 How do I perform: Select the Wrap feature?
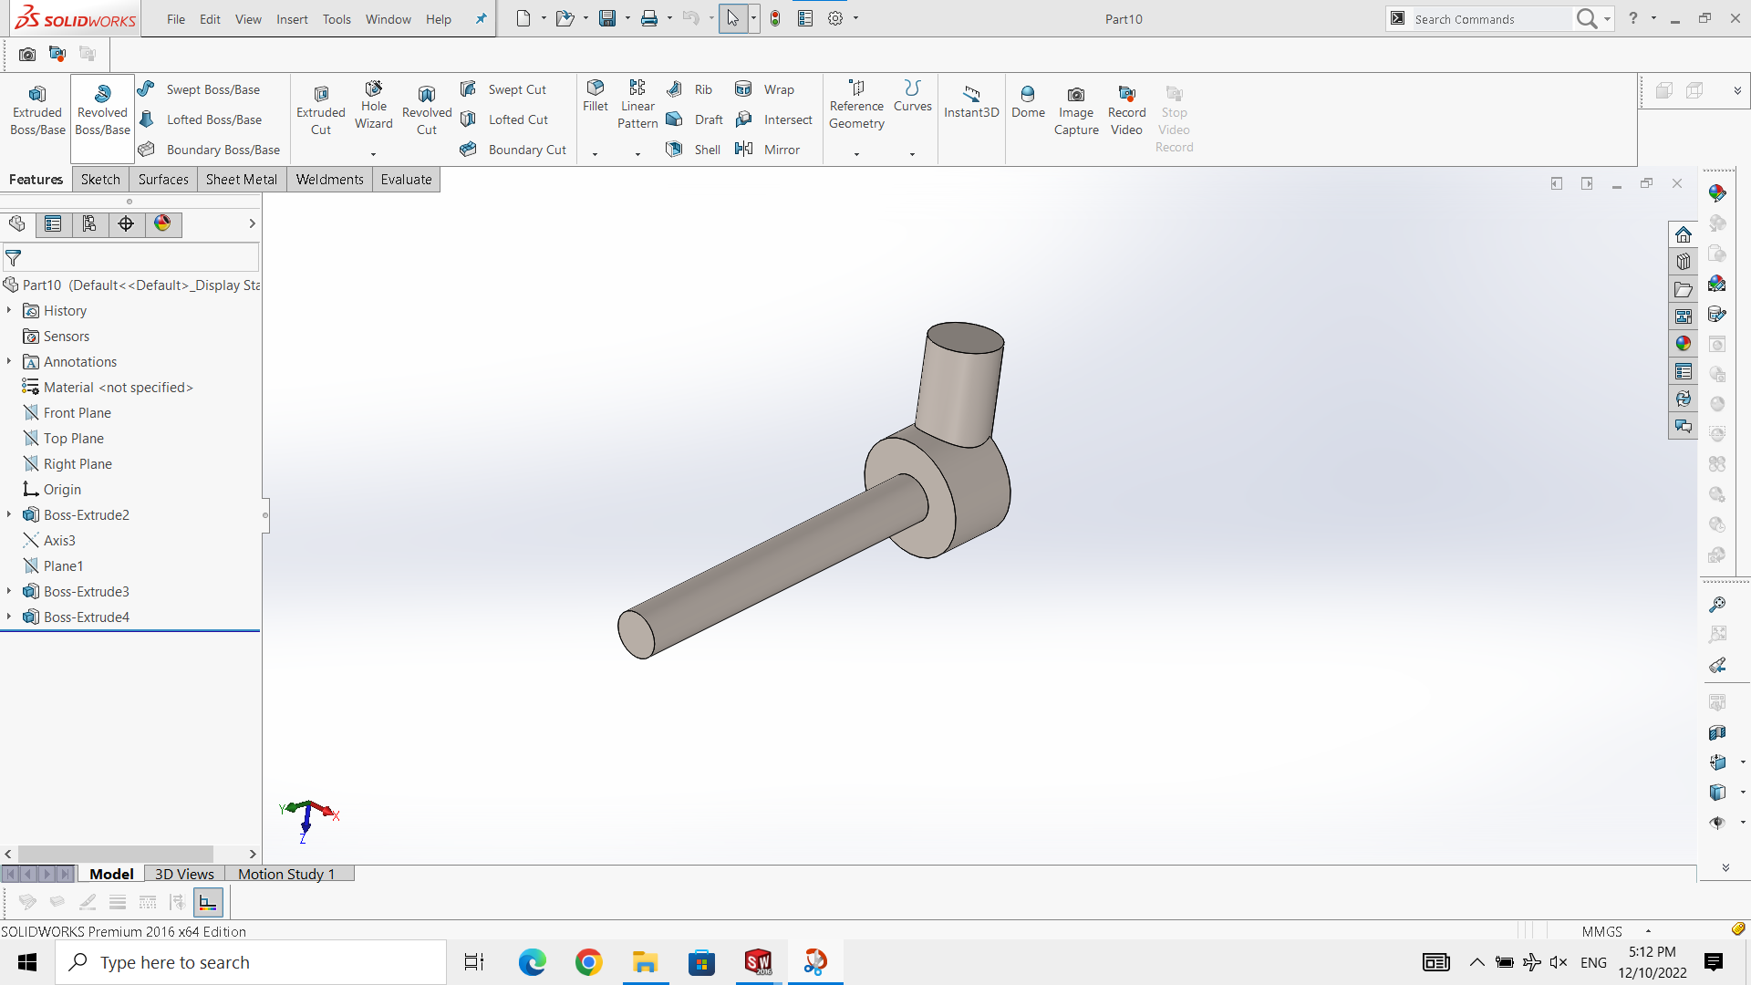(765, 89)
